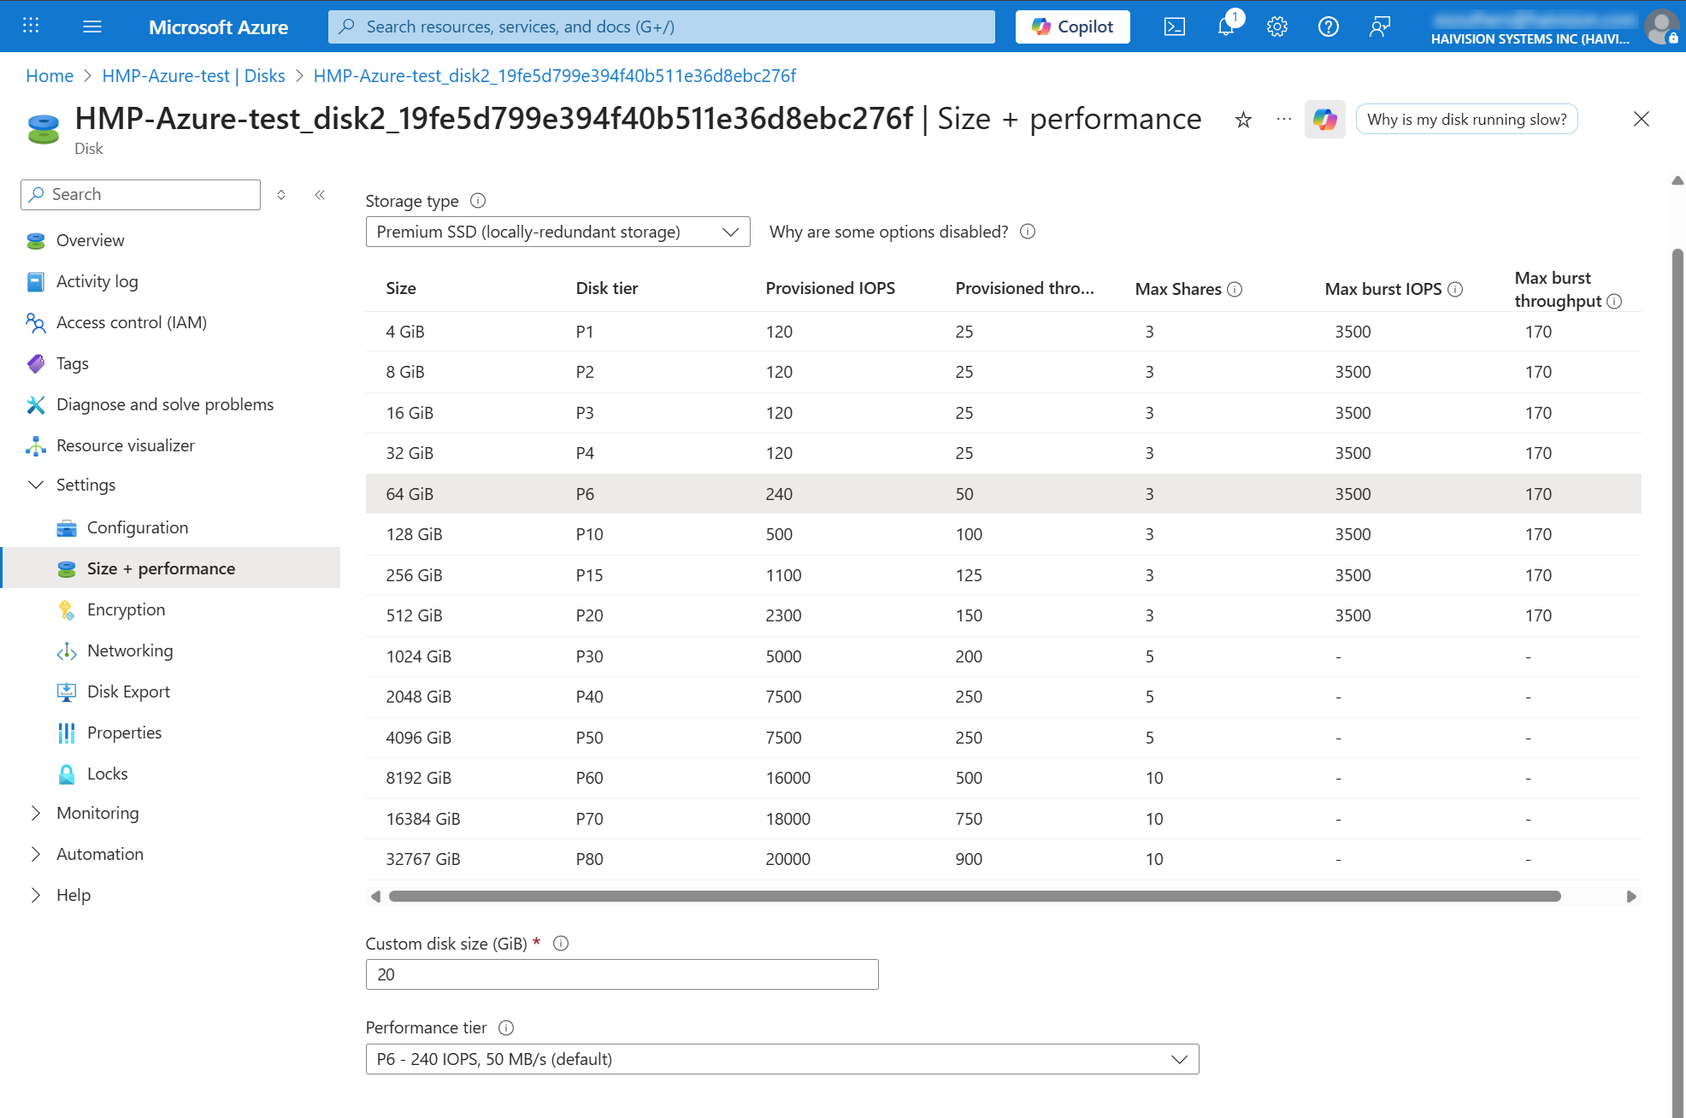Viewport: 1686px width, 1118px height.
Task: Show info about Max Shares column
Action: point(1235,290)
